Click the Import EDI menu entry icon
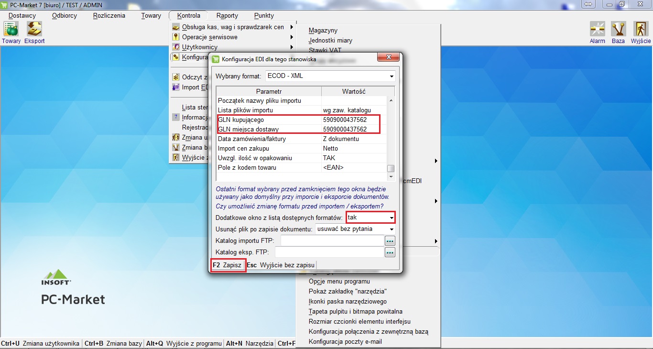 tap(175, 87)
